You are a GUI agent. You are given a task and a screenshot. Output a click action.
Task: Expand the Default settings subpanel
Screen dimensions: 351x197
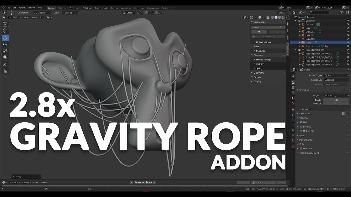[x=263, y=42]
